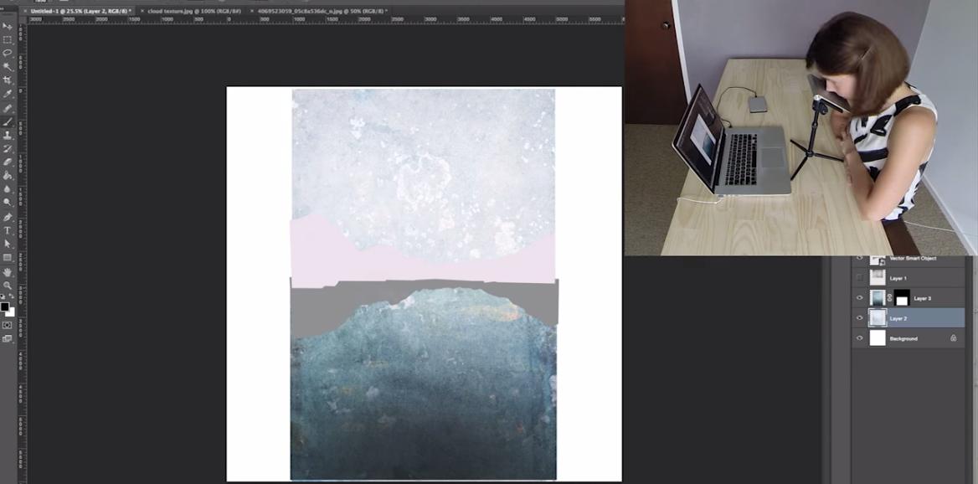Select the Layer 3 mask thumbnail
The image size is (978, 484).
tap(902, 298)
